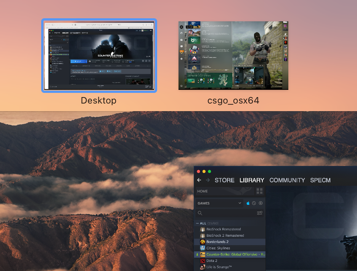Switch to the csgo_osx64 space thumbnail
The height and width of the screenshot is (271, 357).
click(x=233, y=56)
